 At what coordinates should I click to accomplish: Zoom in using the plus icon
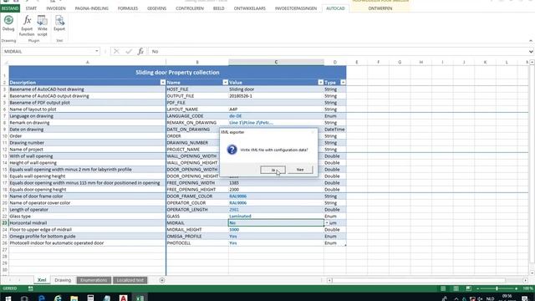click(x=517, y=288)
